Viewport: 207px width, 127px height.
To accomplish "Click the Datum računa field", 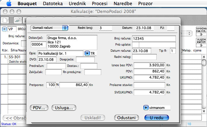I will pos(141,51).
